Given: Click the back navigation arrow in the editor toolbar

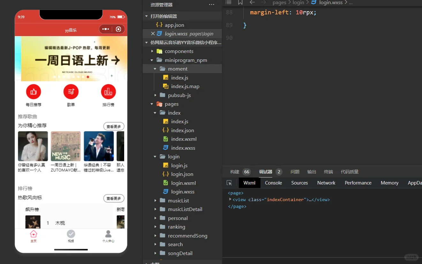Looking at the screenshot, I should [252, 3].
